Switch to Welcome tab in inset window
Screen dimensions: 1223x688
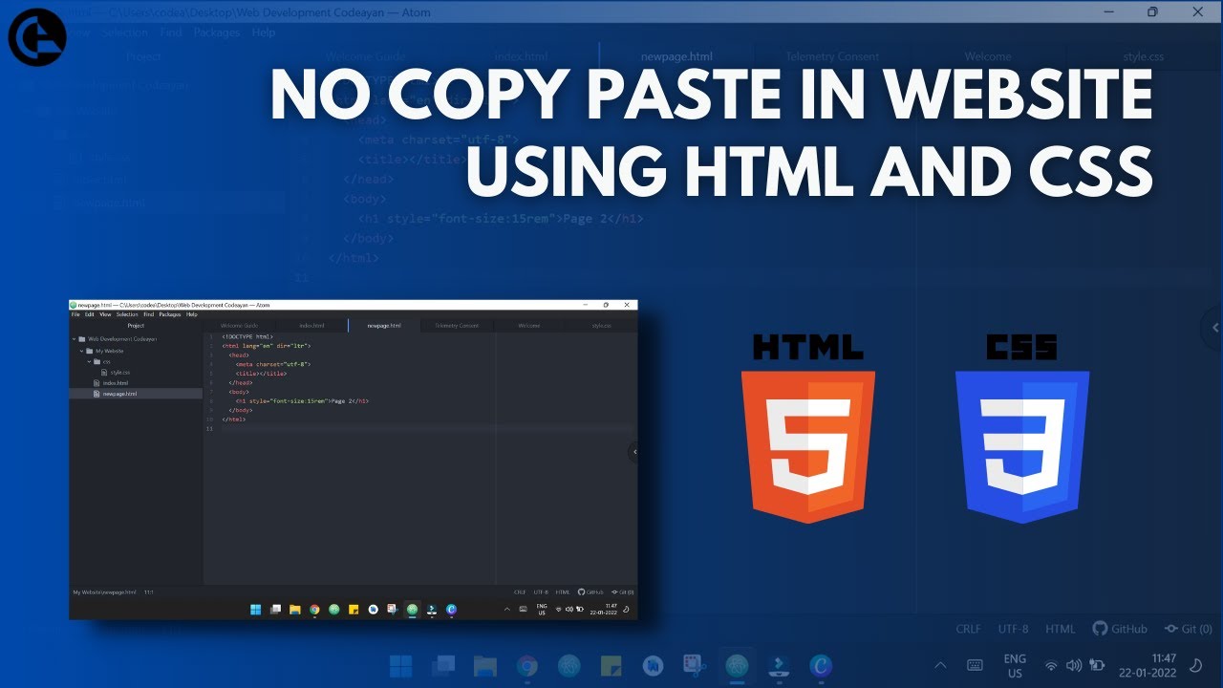point(529,326)
